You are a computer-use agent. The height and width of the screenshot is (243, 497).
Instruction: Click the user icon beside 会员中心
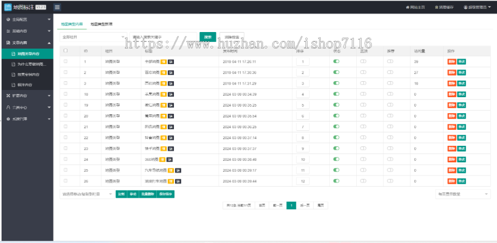8,107
